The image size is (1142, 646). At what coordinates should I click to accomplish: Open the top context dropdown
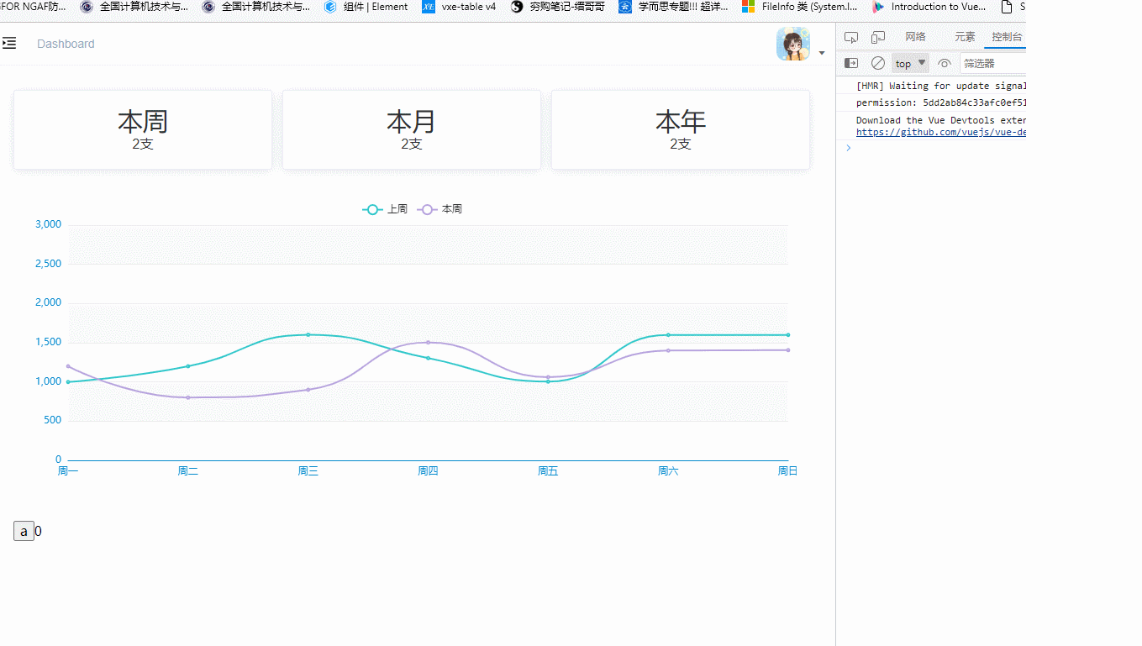coord(910,63)
